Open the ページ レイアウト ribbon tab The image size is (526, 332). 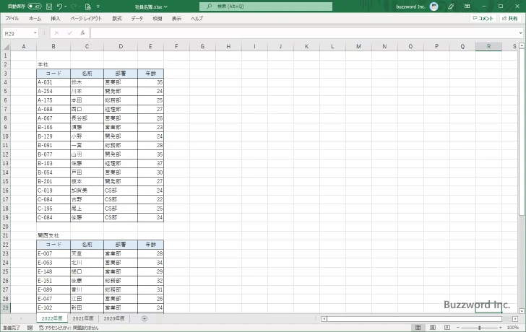point(86,19)
